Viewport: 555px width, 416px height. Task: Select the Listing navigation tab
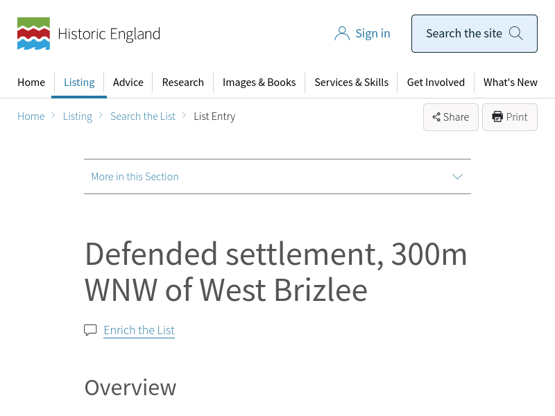(x=79, y=83)
